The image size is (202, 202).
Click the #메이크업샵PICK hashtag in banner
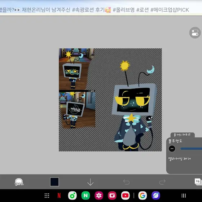coord(170,10)
